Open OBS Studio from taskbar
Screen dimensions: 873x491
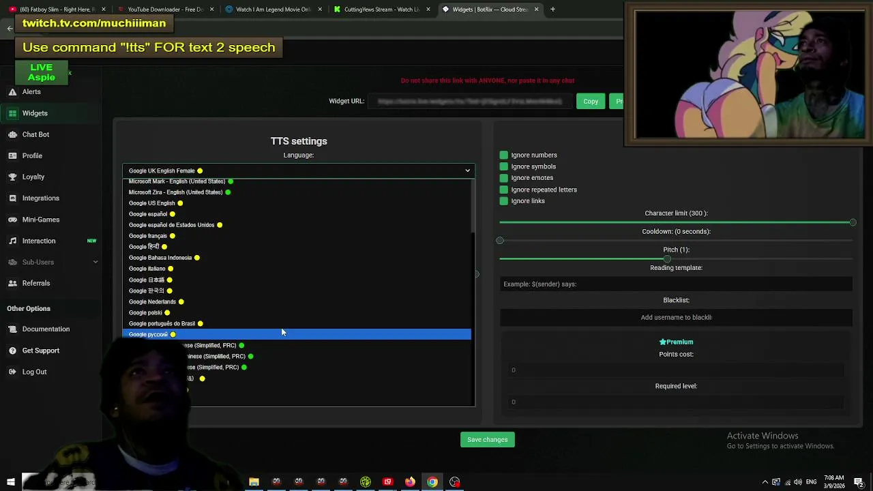tap(455, 482)
